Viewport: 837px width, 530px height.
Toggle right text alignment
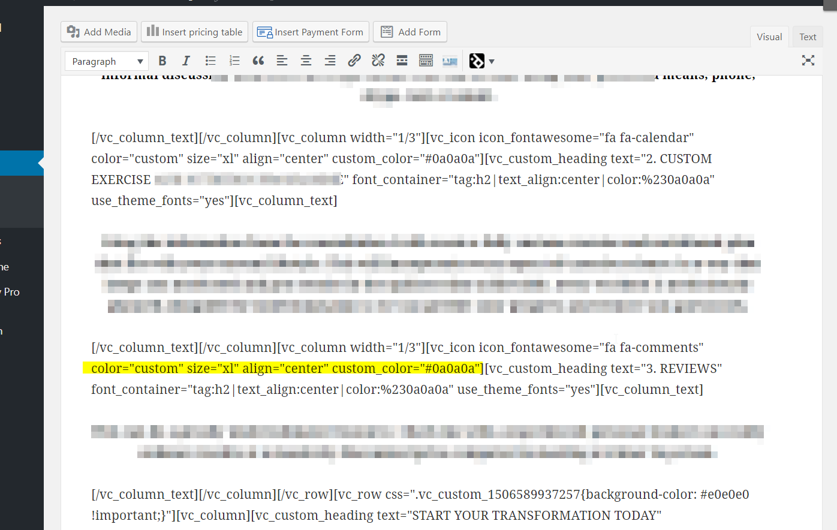pyautogui.click(x=330, y=61)
